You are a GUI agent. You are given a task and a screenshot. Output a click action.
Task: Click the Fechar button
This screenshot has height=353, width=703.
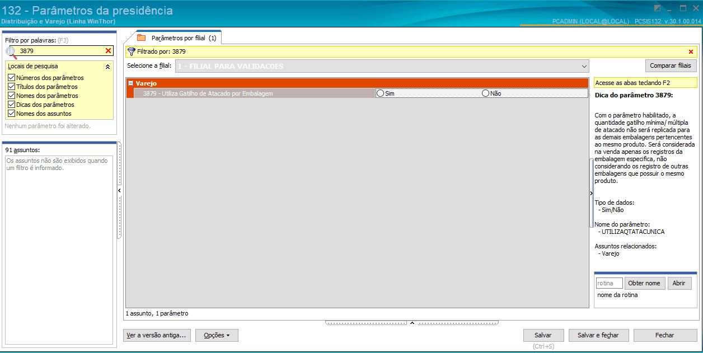(x=665, y=335)
